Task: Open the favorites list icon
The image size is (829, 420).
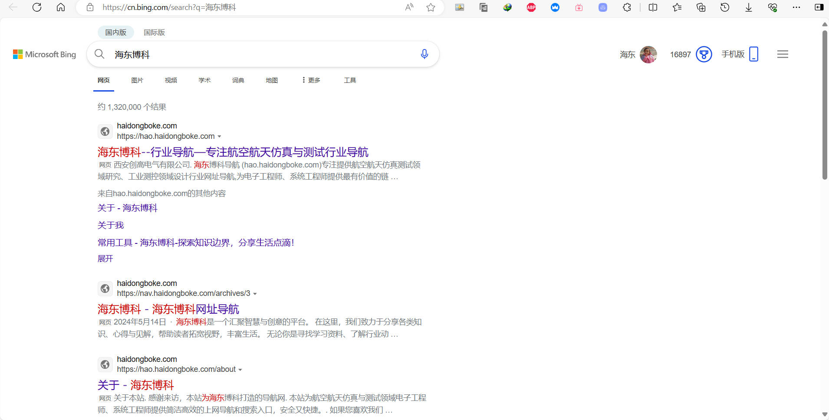Action: point(677,7)
